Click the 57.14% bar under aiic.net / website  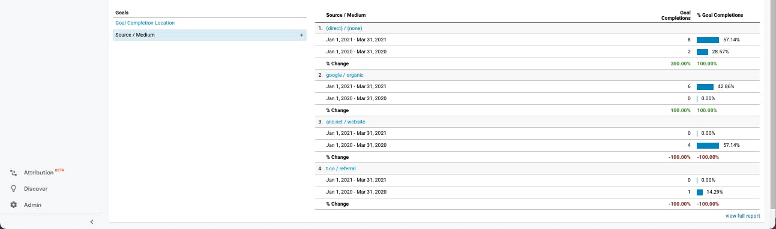(708, 145)
